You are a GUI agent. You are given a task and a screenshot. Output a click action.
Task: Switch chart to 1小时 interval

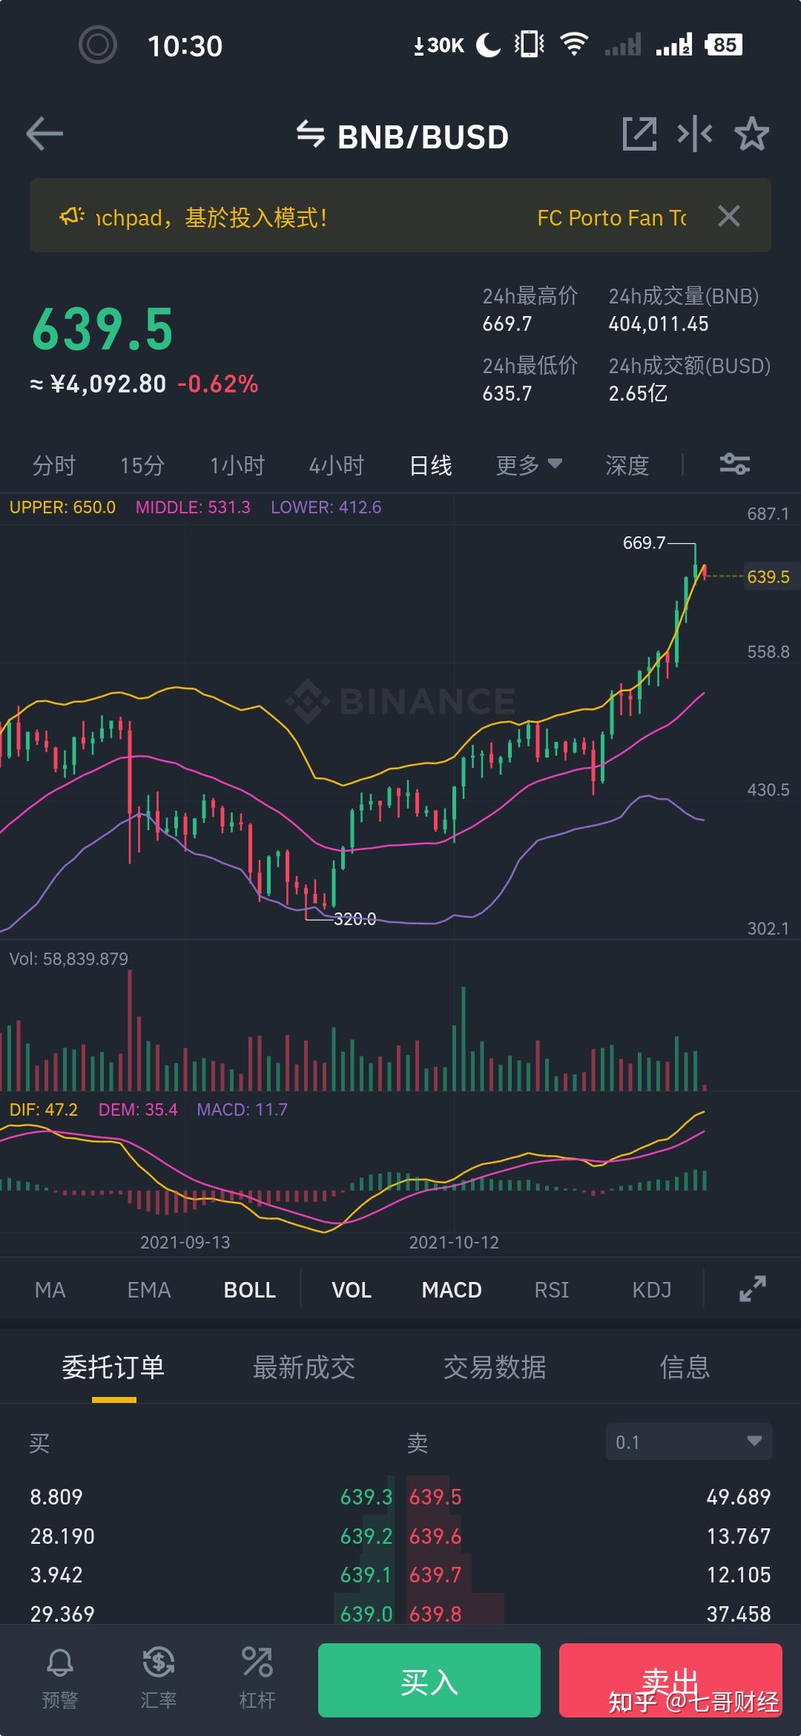237,465
